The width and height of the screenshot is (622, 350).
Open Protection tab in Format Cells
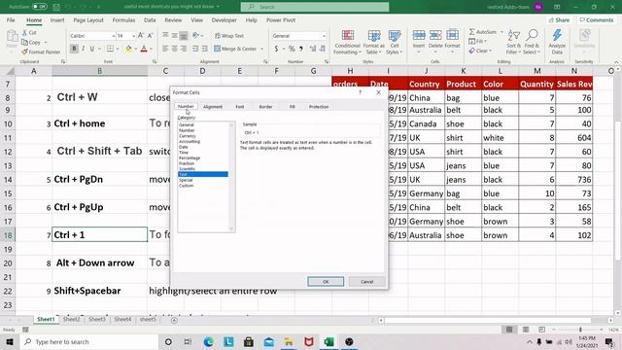point(319,107)
